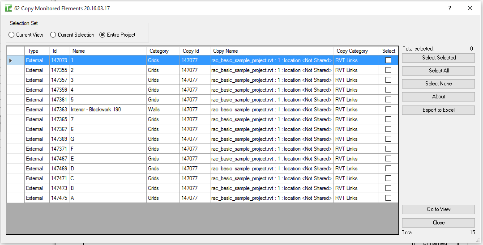Sort by the Copy Id column header
The height and width of the screenshot is (245, 483).
[195, 51]
